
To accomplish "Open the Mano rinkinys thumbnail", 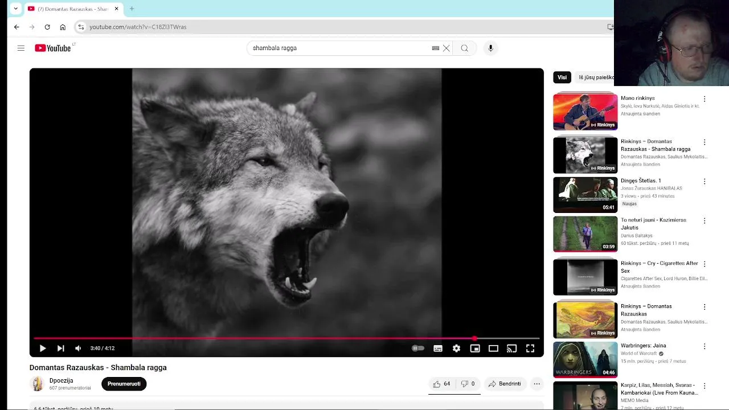I will pos(585,112).
